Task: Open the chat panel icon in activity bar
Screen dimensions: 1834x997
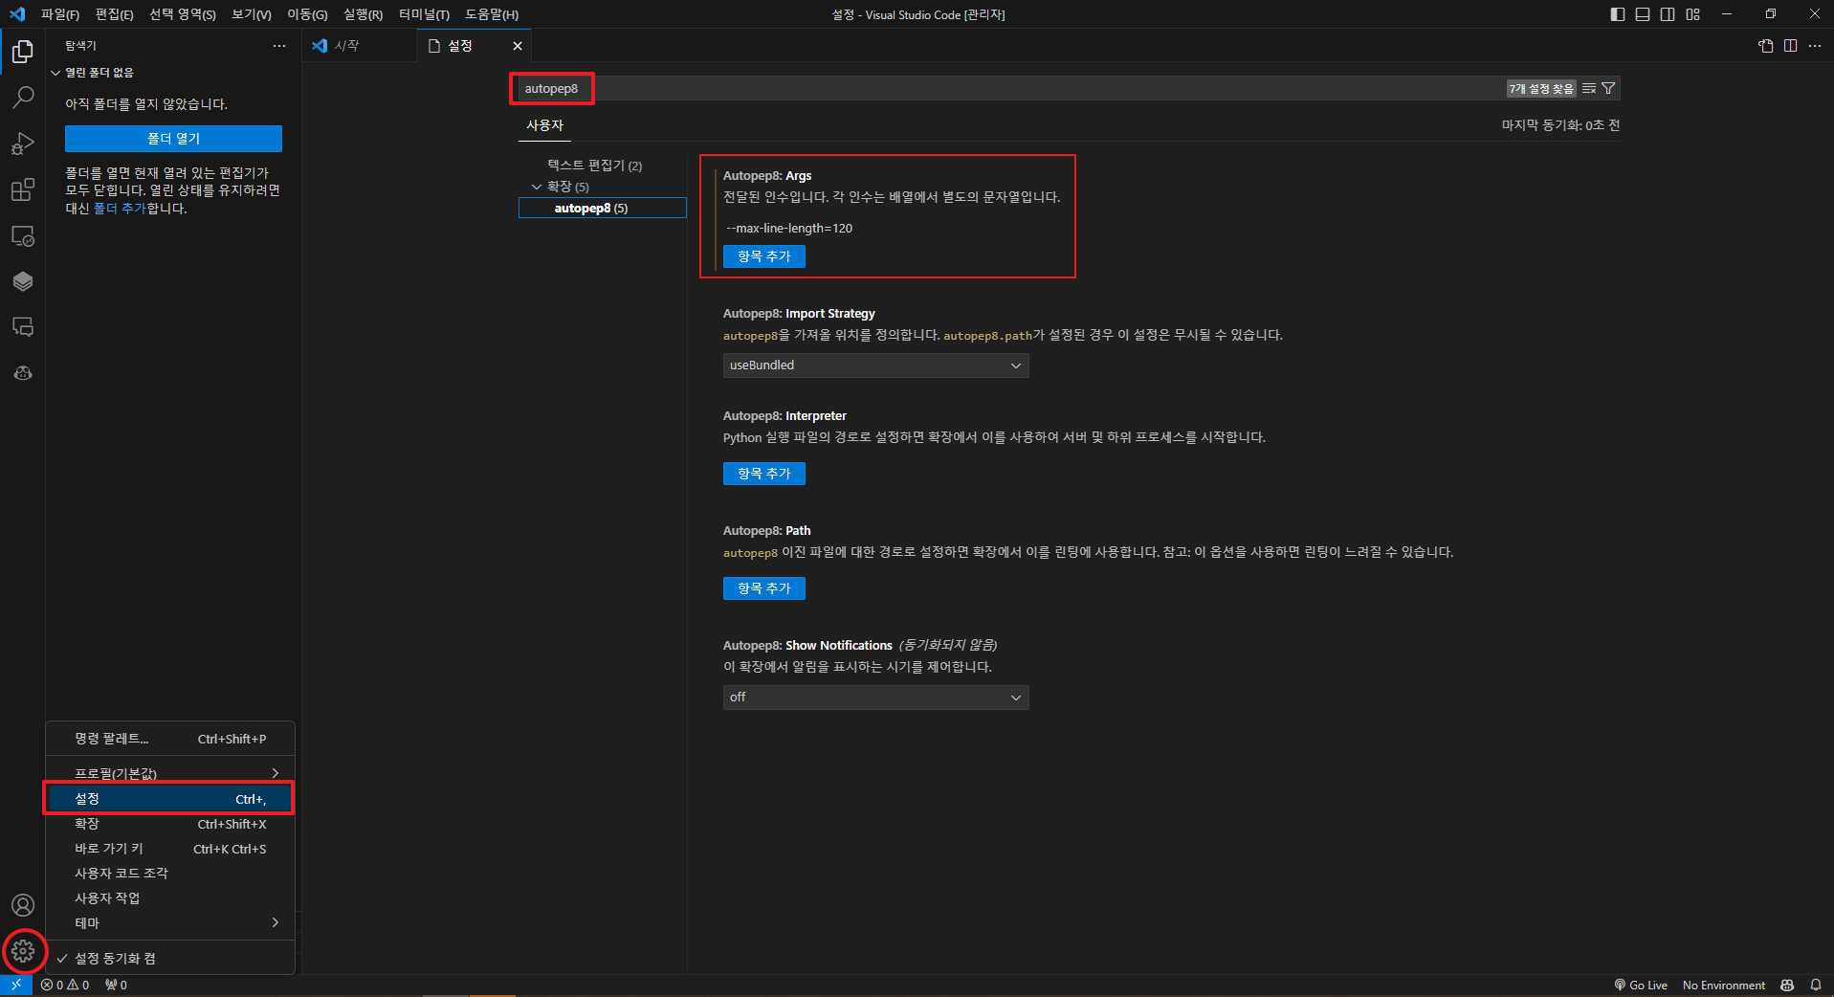Action: [23, 327]
